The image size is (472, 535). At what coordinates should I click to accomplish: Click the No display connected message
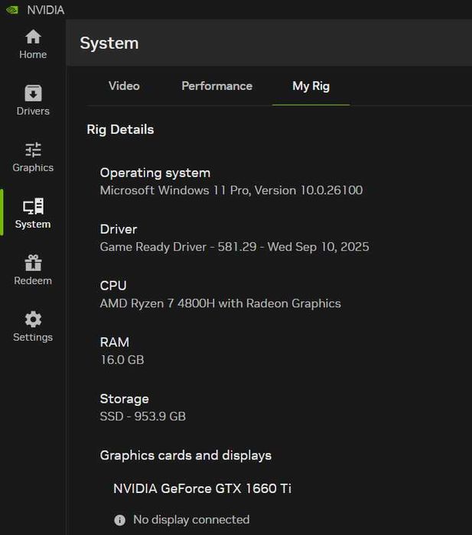(191, 520)
